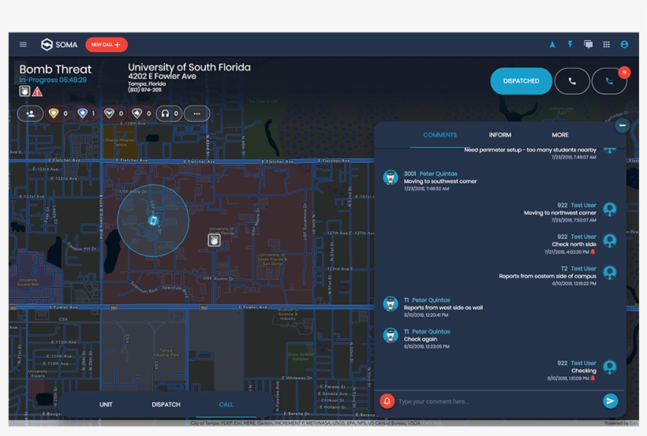Open the chat bubbles icon in top bar
The width and height of the screenshot is (647, 436).
pyautogui.click(x=589, y=44)
